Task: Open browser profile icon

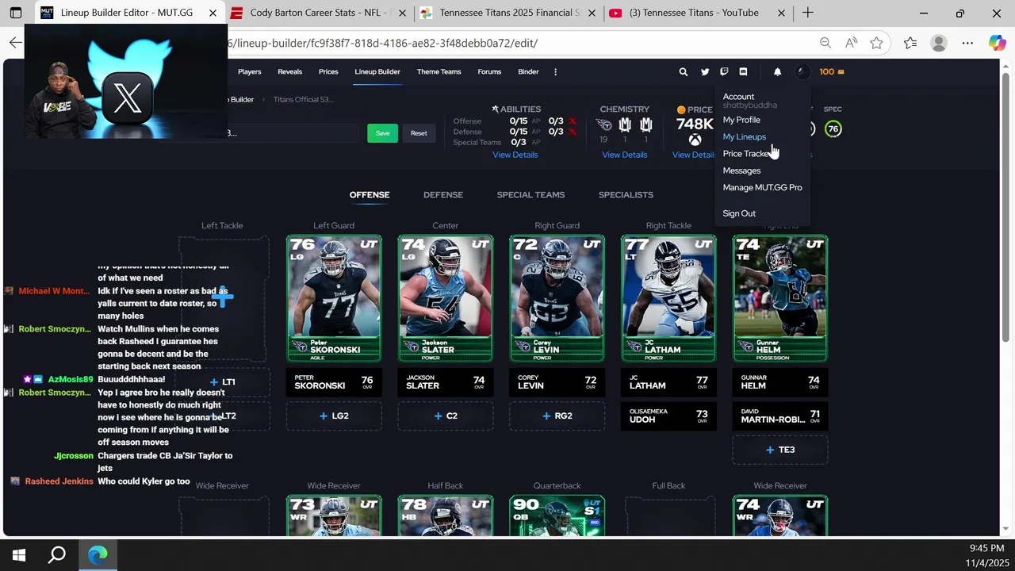Action: [939, 43]
